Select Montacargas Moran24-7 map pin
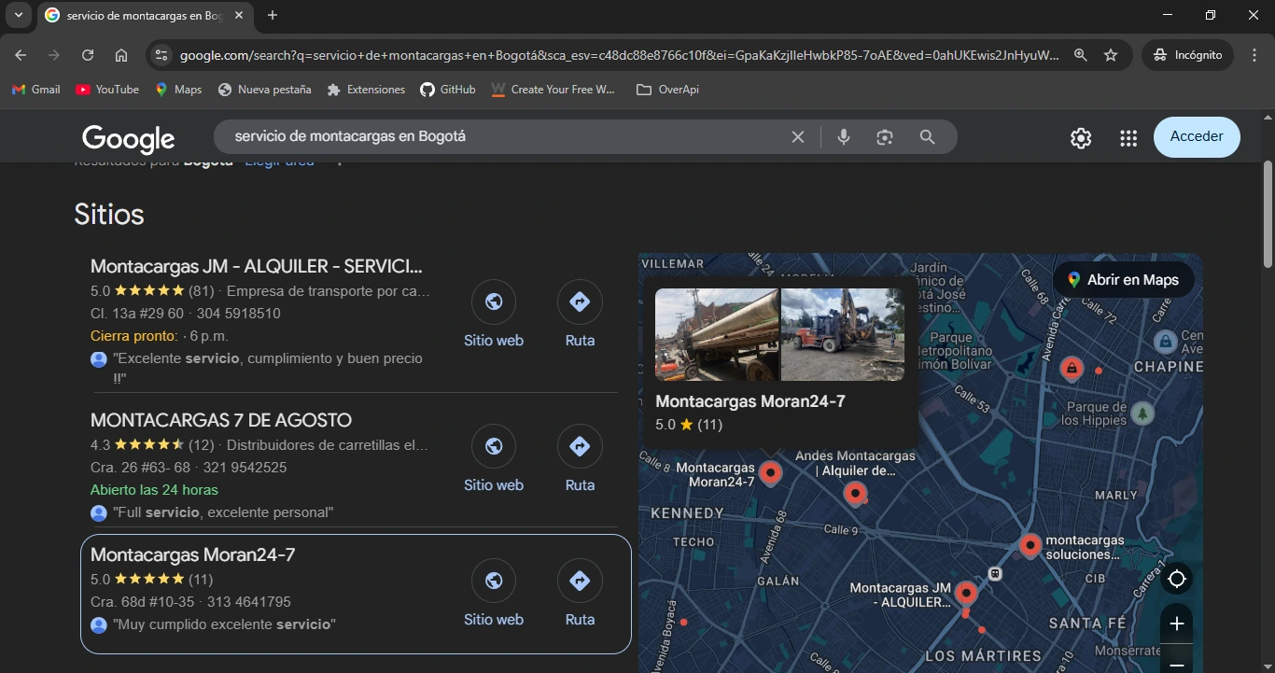This screenshot has height=673, width=1275. pyautogui.click(x=770, y=473)
